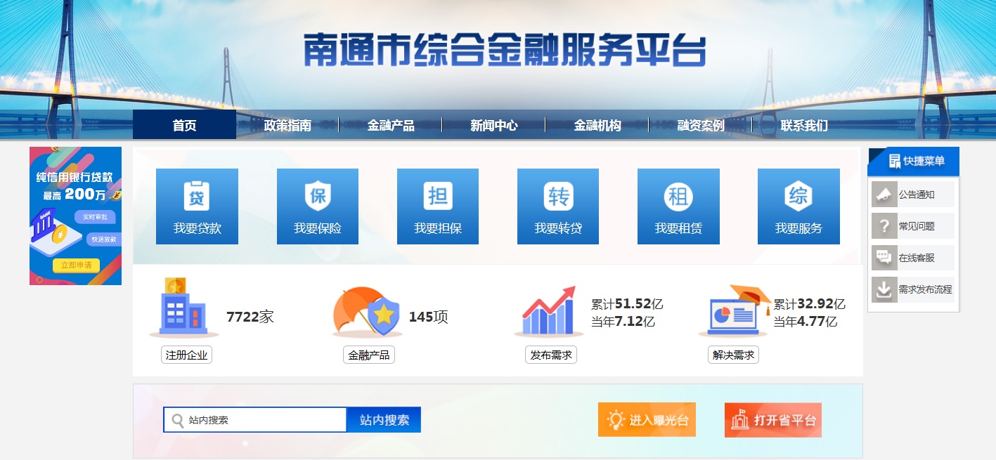Open the 纯信用银行贷款 ad banner
The width and height of the screenshot is (996, 460).
(75, 216)
